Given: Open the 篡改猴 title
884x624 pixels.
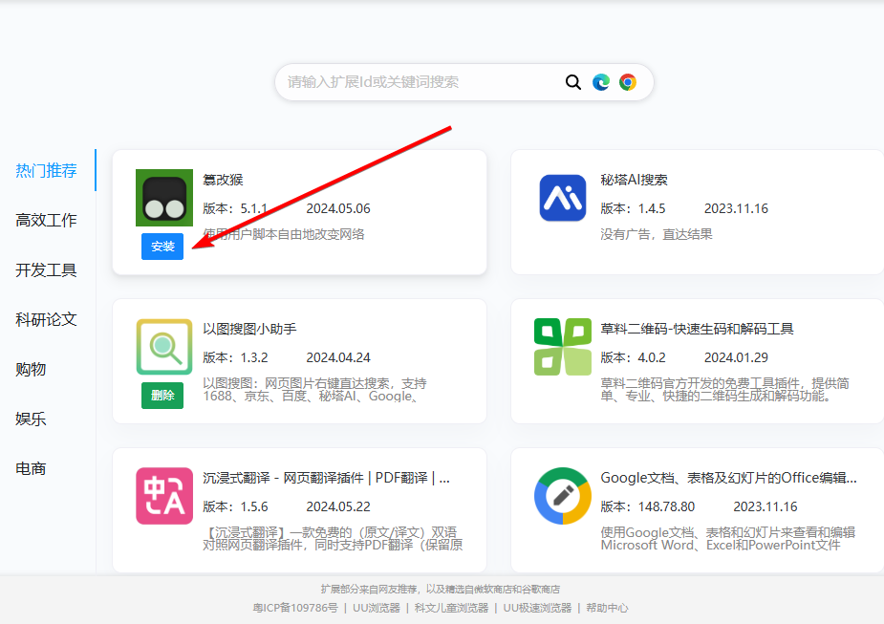Looking at the screenshot, I should point(224,180).
